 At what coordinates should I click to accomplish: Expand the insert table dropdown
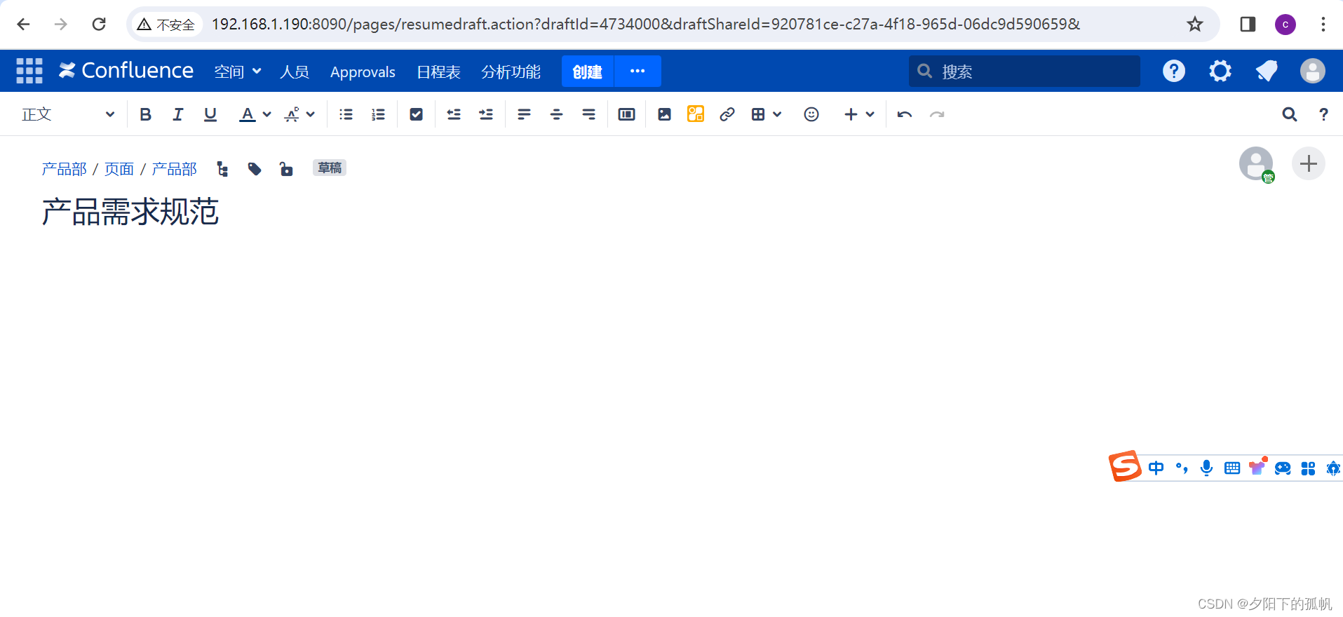(766, 114)
